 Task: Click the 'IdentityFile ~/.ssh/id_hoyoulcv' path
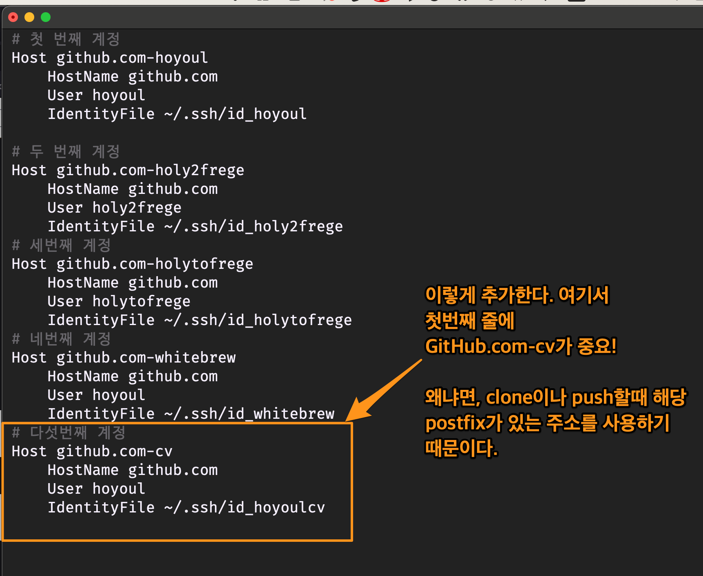point(186,507)
